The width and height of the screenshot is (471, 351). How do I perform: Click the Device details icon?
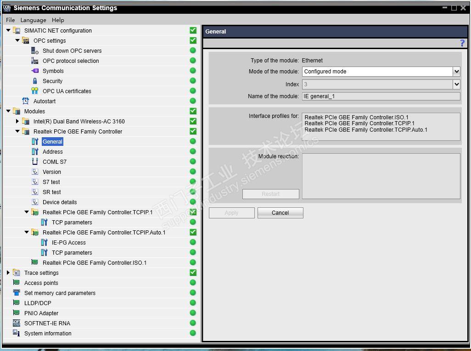(35, 202)
